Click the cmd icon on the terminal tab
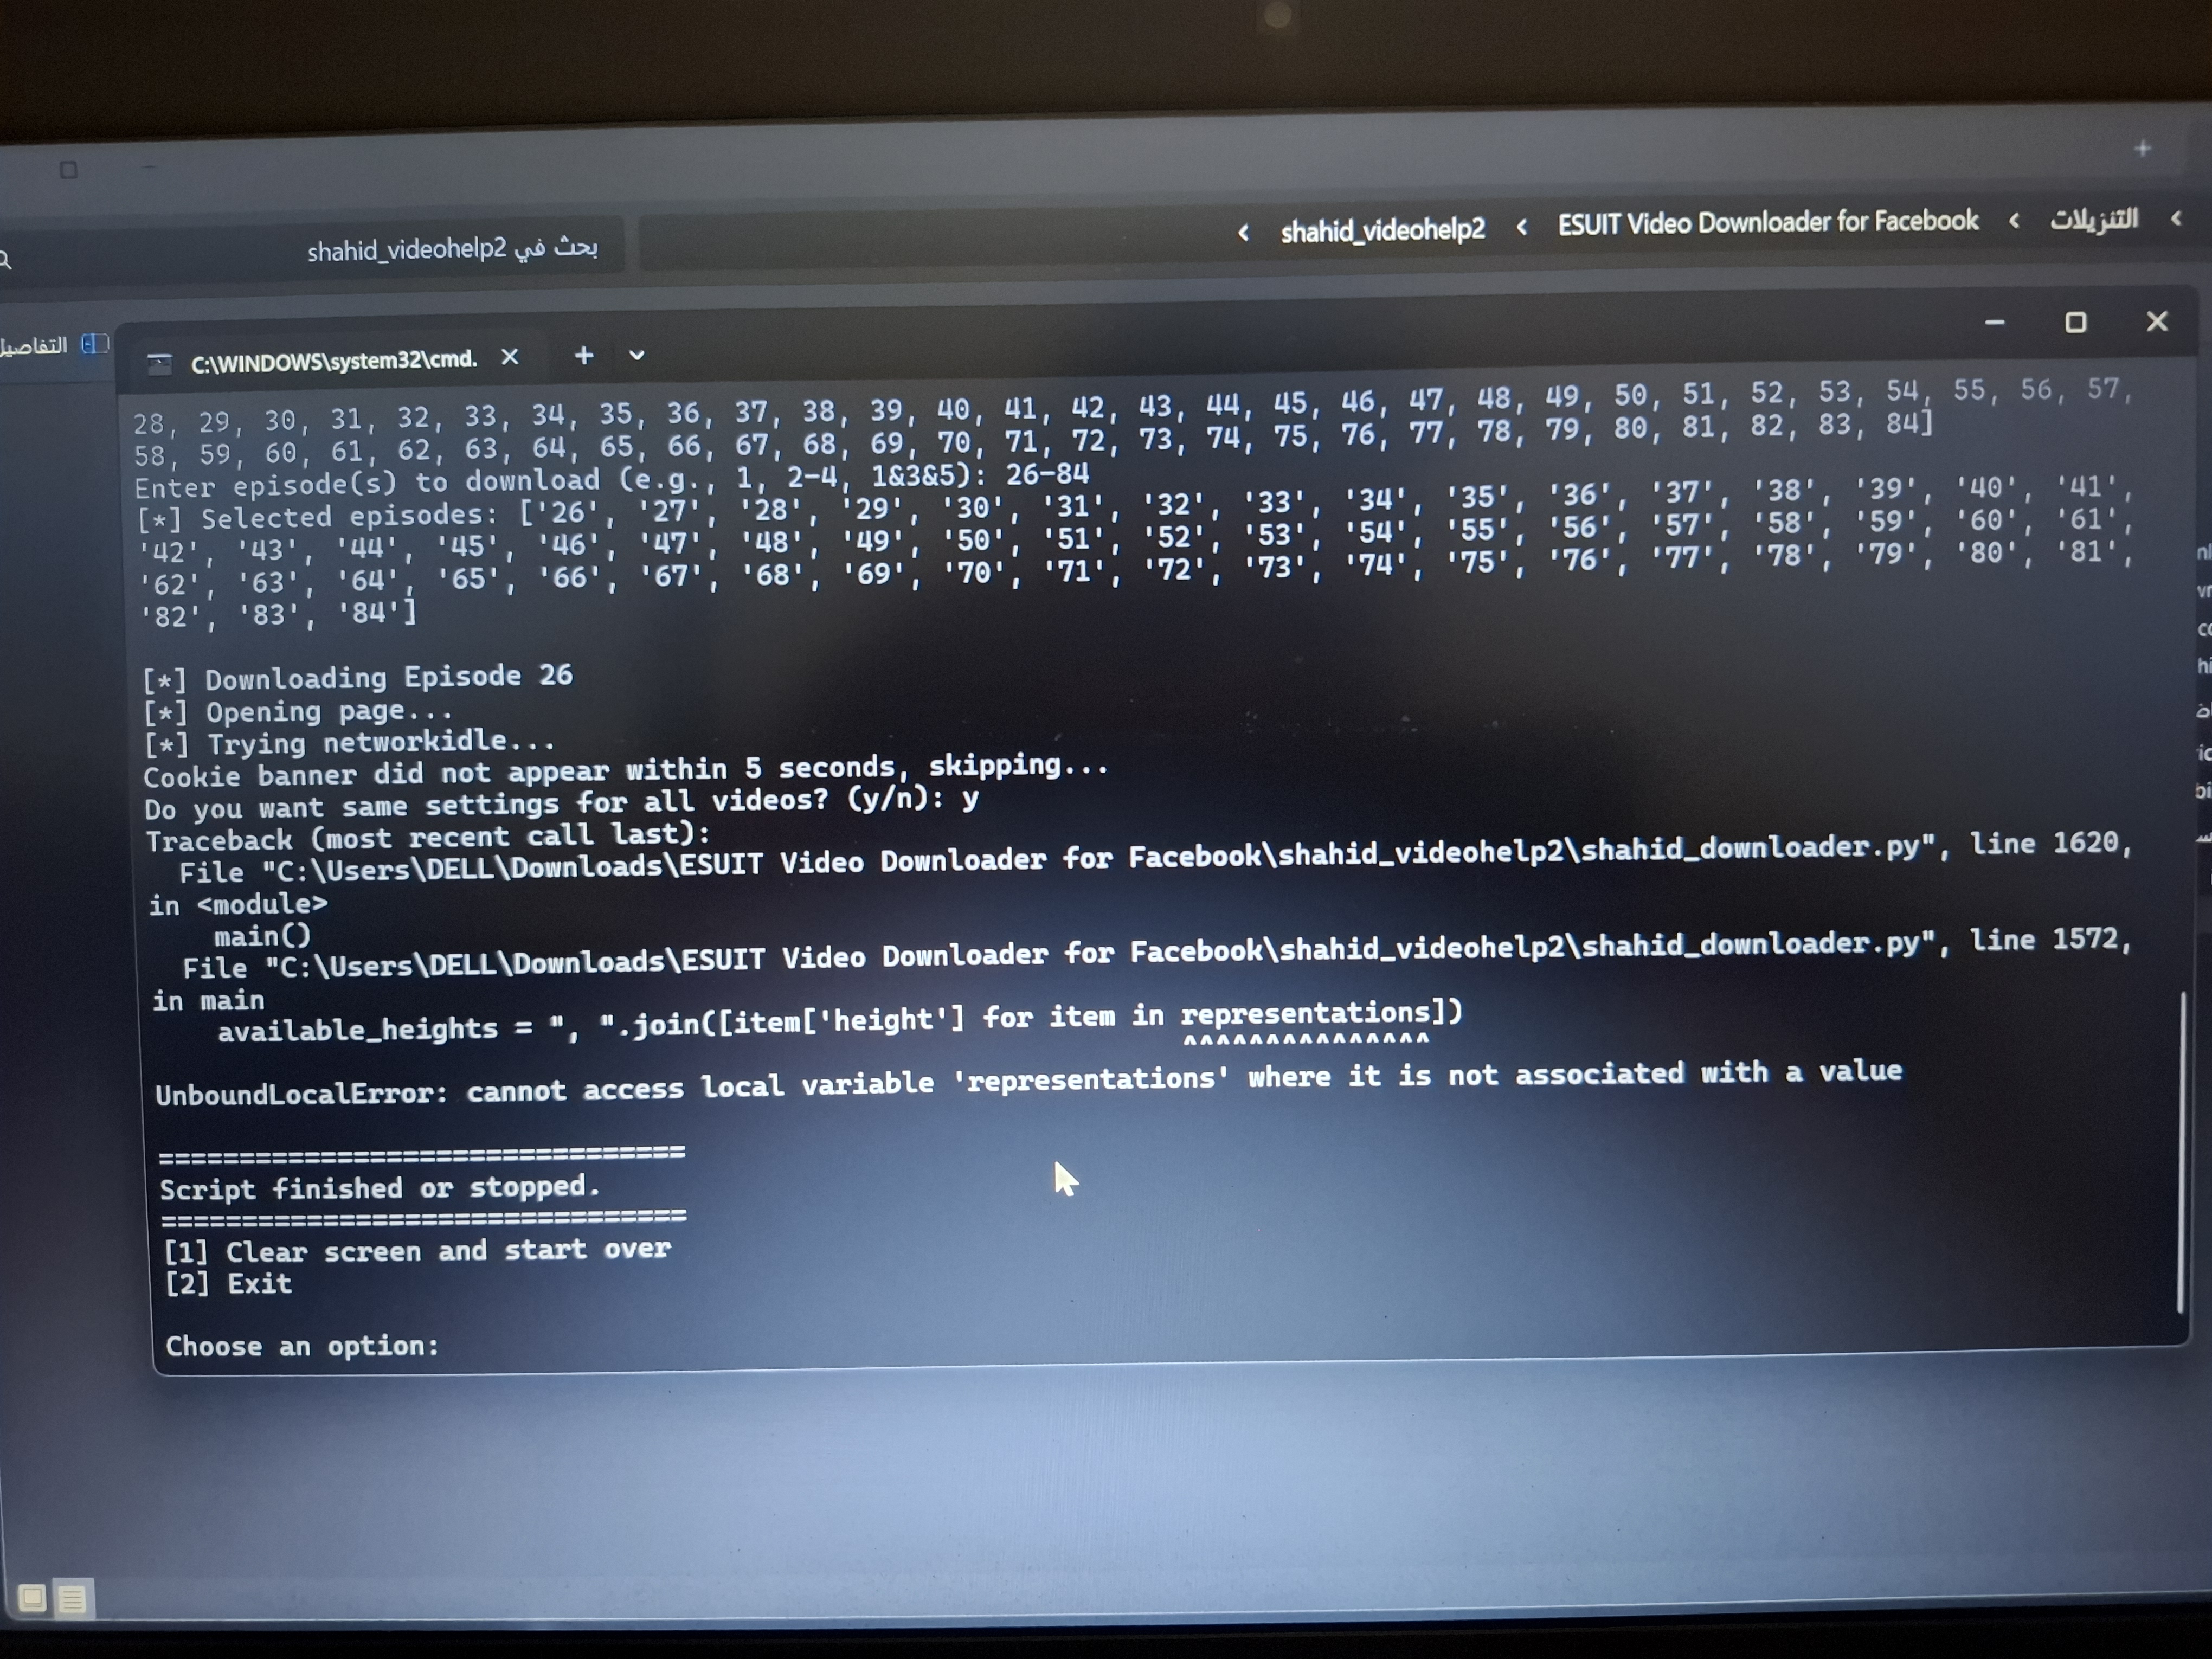This screenshot has height=1659, width=2212. click(160, 364)
